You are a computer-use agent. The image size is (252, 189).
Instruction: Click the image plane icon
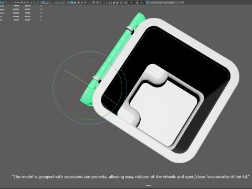[x=31, y=3]
